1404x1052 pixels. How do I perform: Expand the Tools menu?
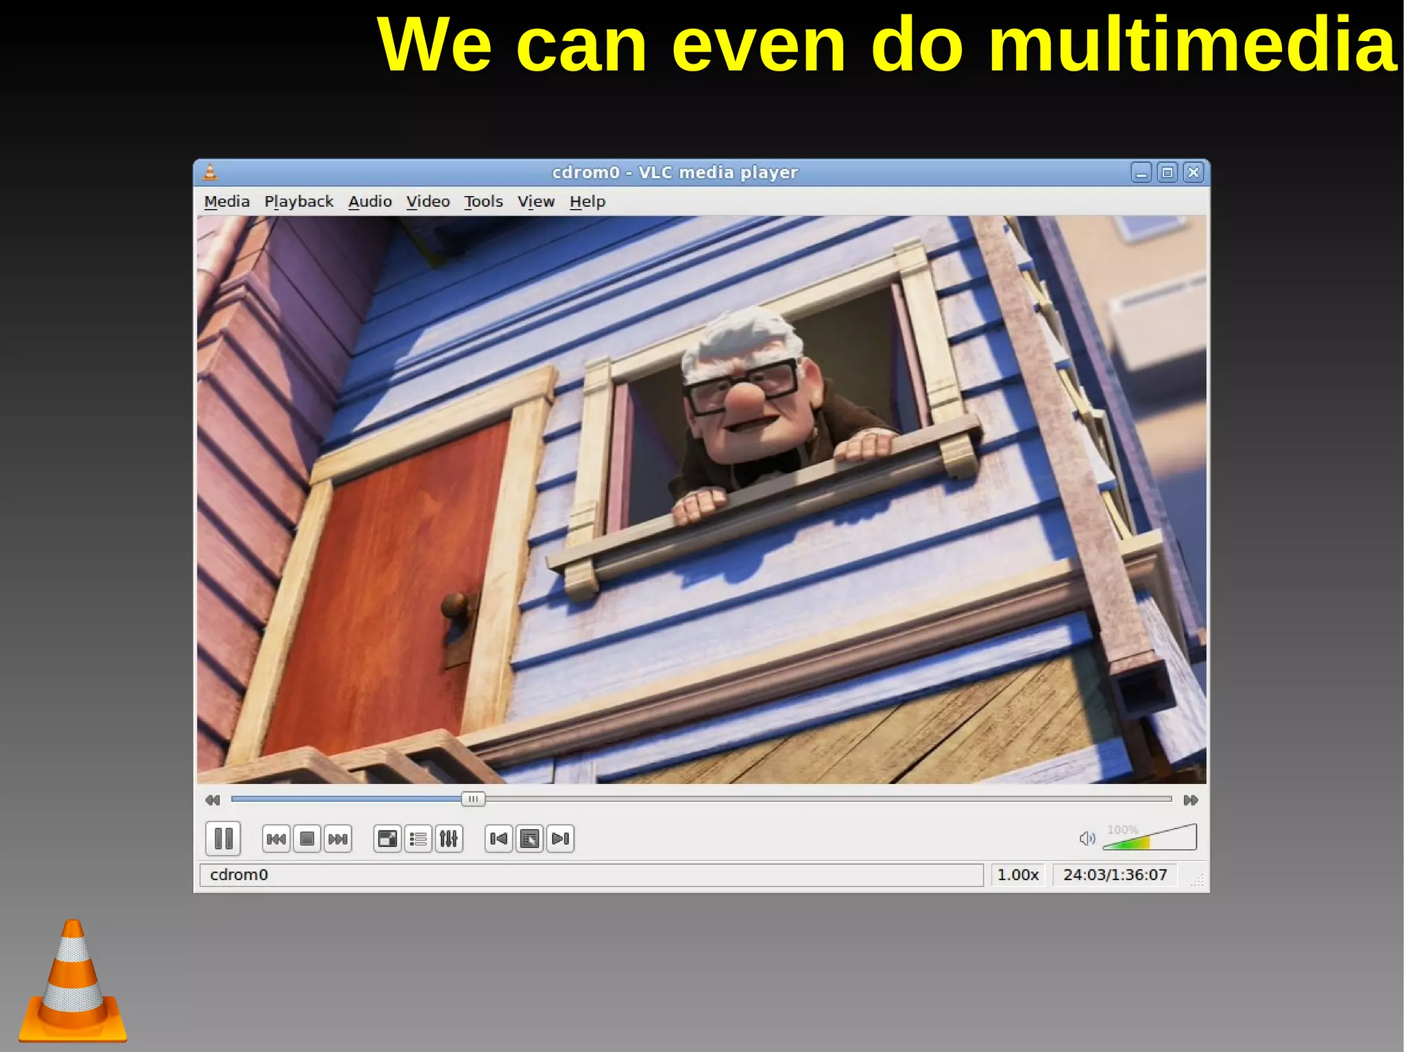click(x=483, y=201)
